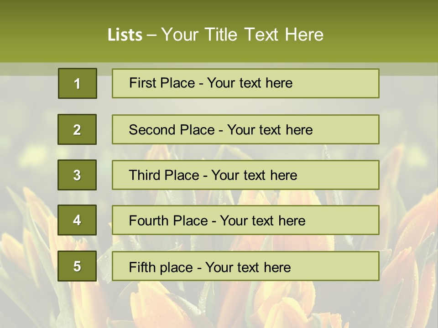Click the bold word Lists in title
This screenshot has width=438, height=328.
pos(125,35)
